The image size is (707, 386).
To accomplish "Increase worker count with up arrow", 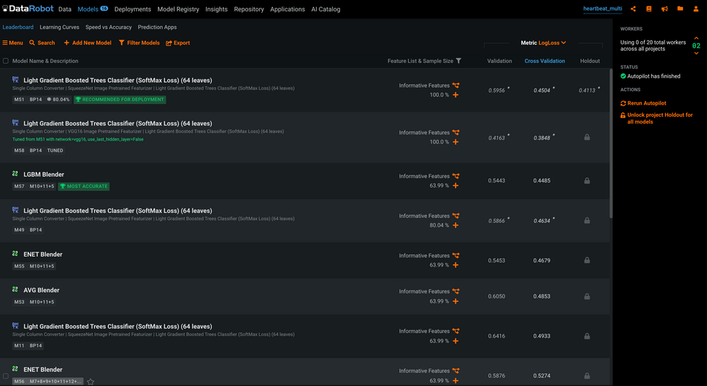I will coord(696,38).
